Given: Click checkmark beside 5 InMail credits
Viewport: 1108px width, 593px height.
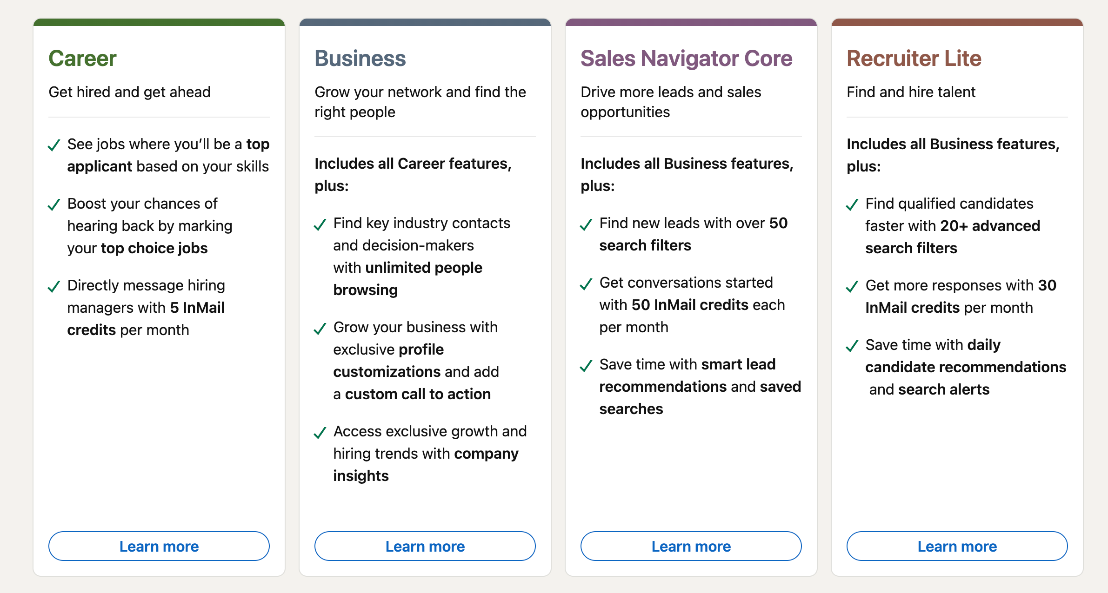Looking at the screenshot, I should 54,286.
